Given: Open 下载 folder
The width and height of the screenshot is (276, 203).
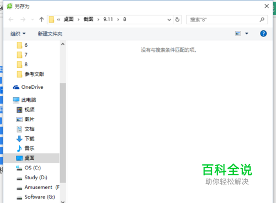Looking at the screenshot, I should (x=29, y=138).
